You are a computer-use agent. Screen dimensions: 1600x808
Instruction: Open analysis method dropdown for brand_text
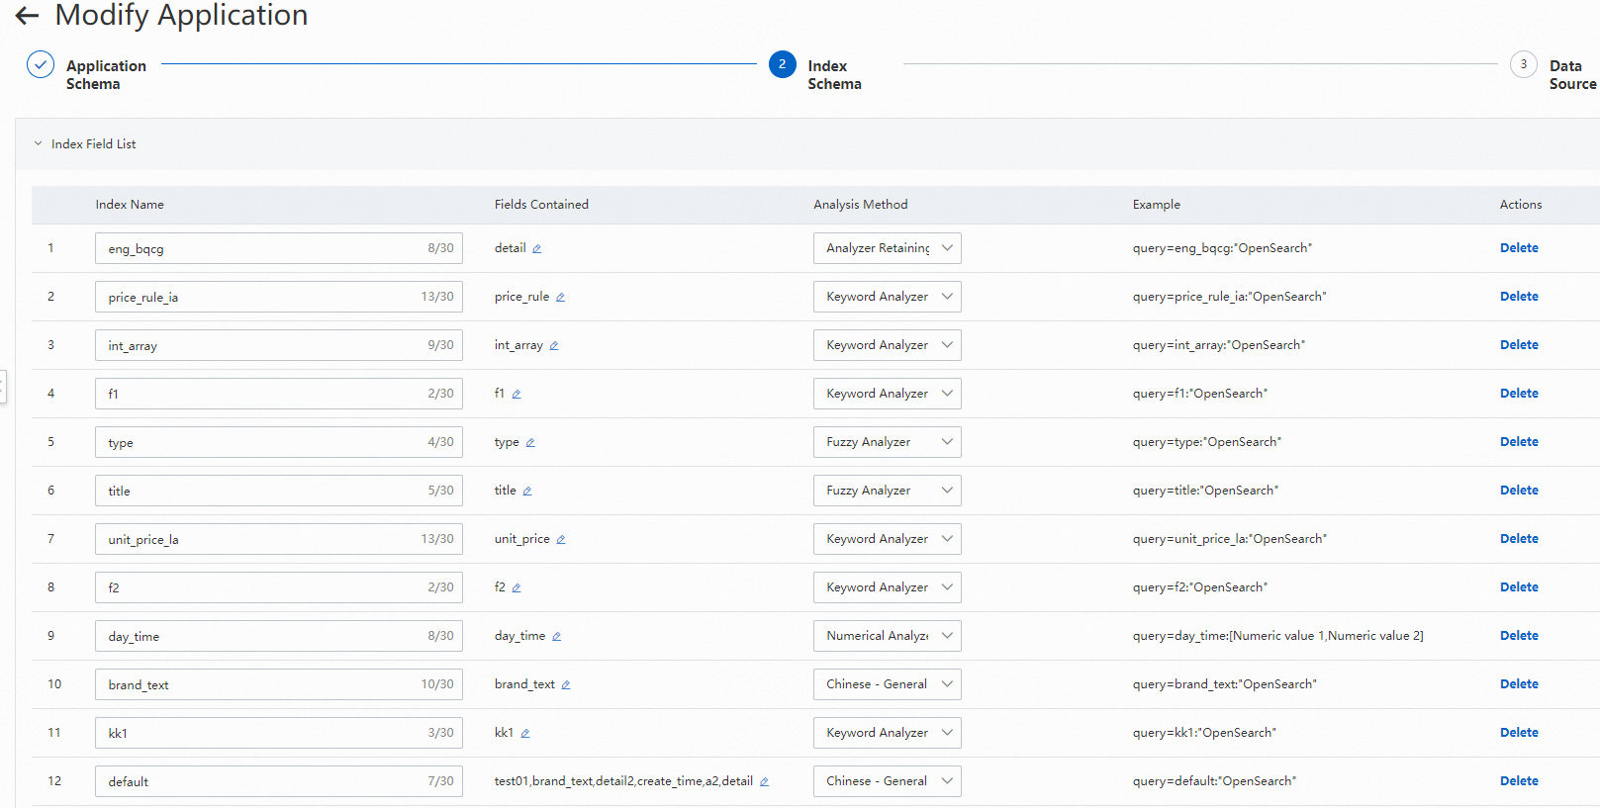[x=888, y=684]
